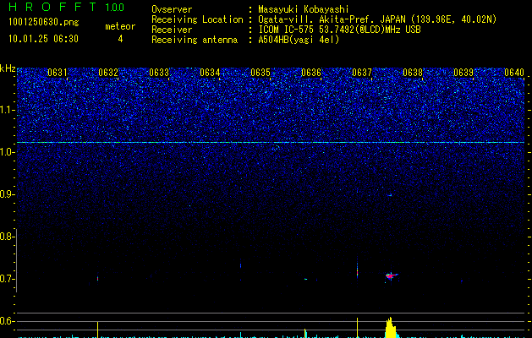Click the Receiving Location label
Screen dimensions: 532x338
click(197, 19)
